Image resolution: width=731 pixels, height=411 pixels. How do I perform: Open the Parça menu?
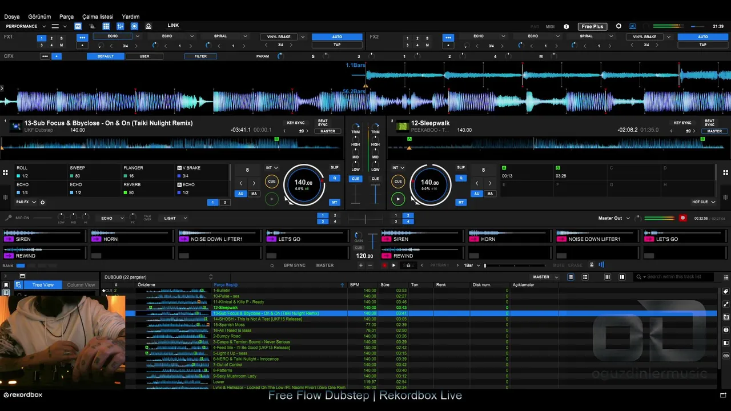[x=67, y=17]
